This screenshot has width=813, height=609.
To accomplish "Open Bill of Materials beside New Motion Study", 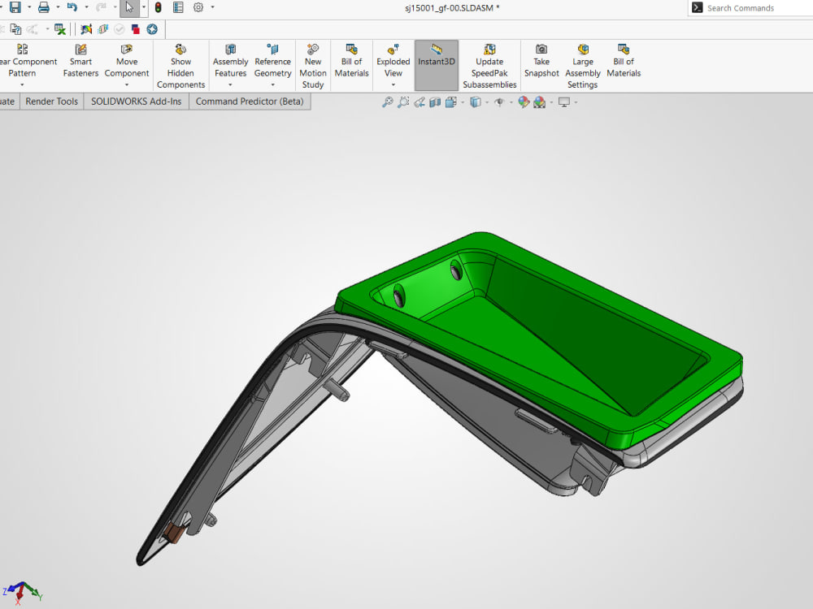I will coord(351,61).
